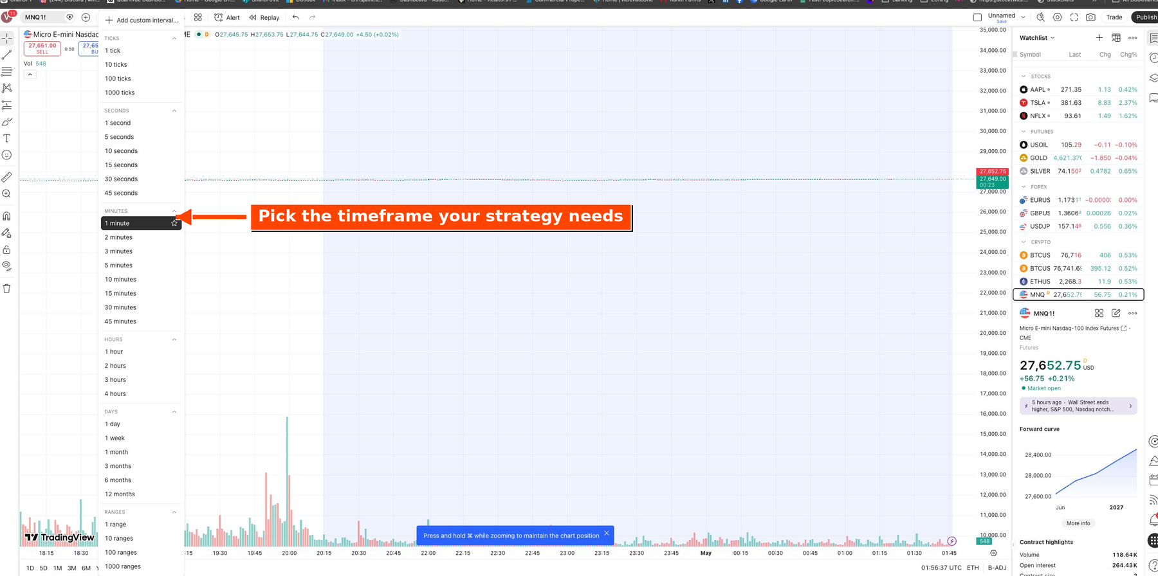Open watchlist advanced view table icon
The width and height of the screenshot is (1158, 576).
coord(1116,38)
